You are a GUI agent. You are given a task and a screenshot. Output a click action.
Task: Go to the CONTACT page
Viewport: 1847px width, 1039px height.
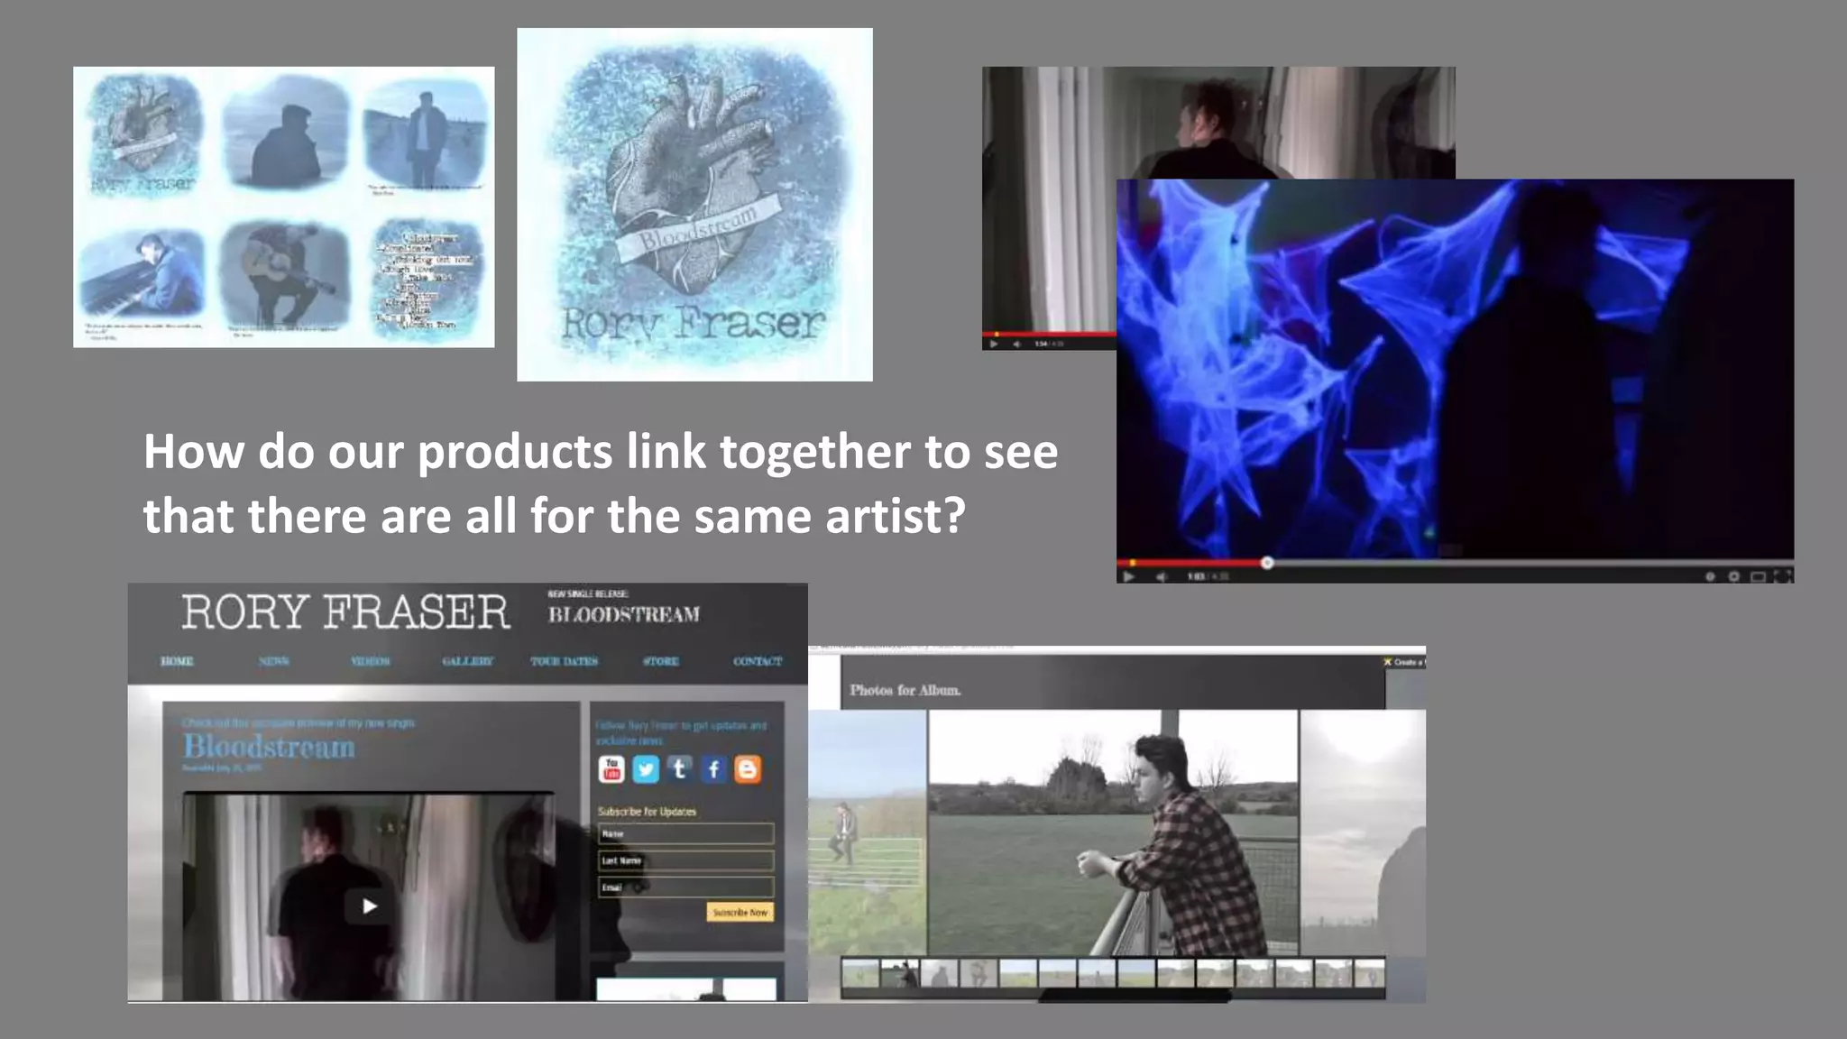pyautogui.click(x=758, y=661)
